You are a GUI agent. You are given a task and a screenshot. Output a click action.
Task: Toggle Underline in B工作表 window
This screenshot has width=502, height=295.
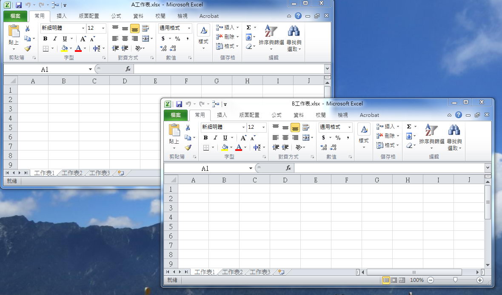(x=225, y=138)
